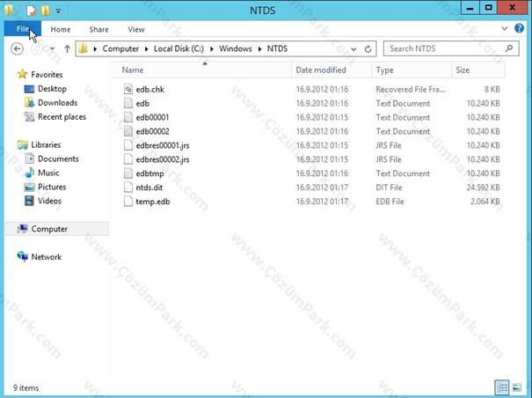Select the edbres00001.jrs file icon
532x398 pixels.
point(128,145)
